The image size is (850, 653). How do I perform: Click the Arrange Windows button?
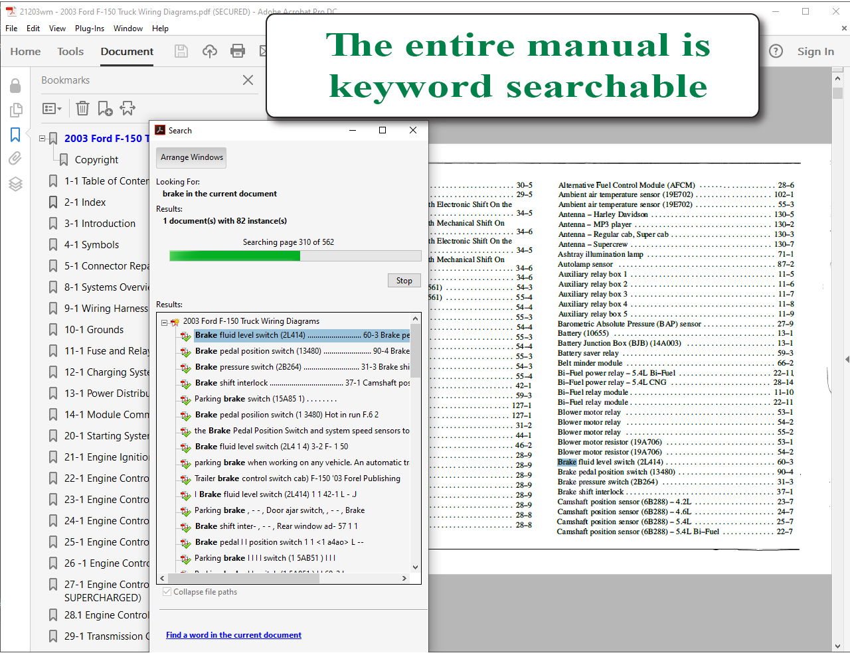tap(191, 157)
